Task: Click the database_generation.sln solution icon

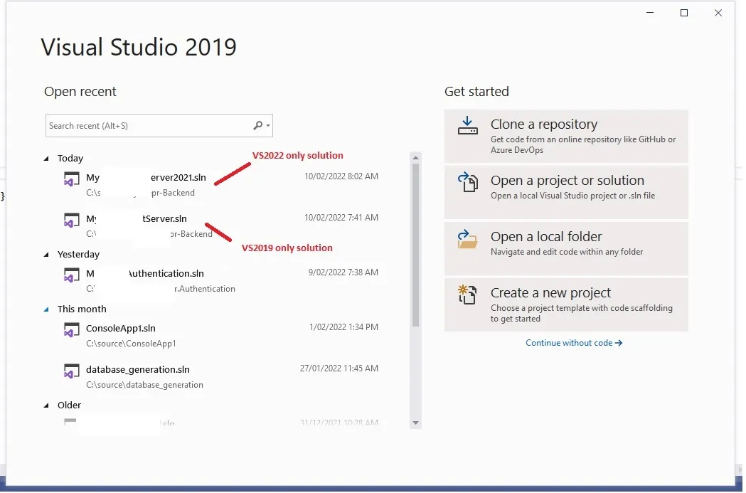Action: click(71, 371)
